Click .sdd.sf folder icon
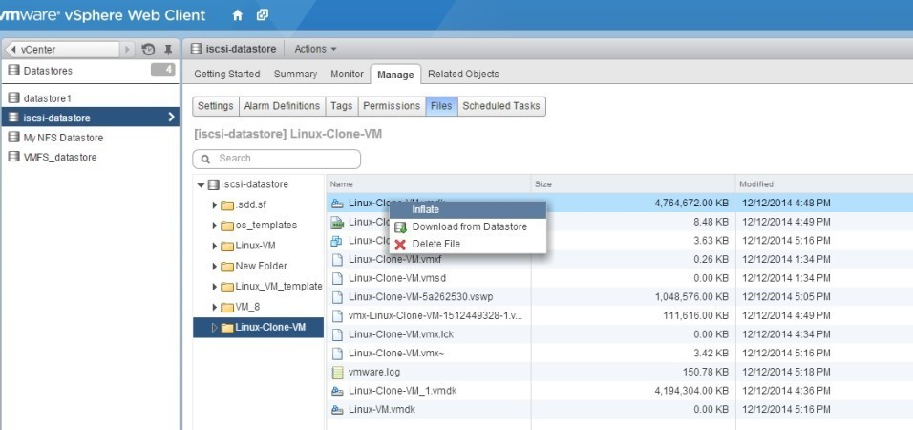 [227, 205]
